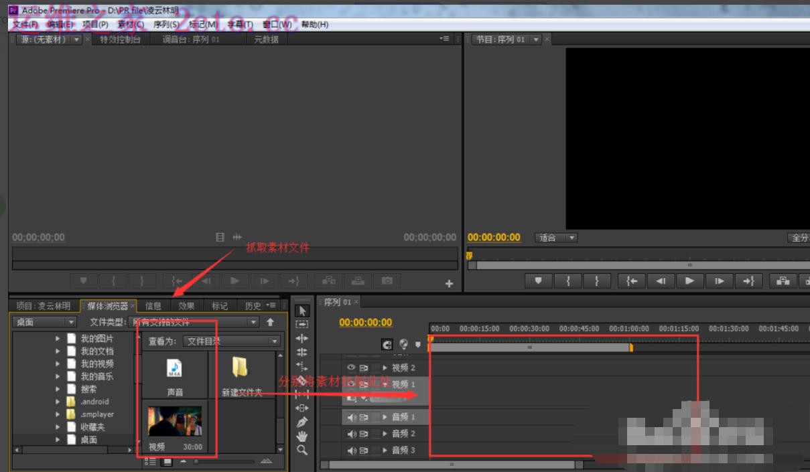Export frame with Source monitor camera icon
The width and height of the screenshot is (810, 472).
pyautogui.click(x=387, y=281)
